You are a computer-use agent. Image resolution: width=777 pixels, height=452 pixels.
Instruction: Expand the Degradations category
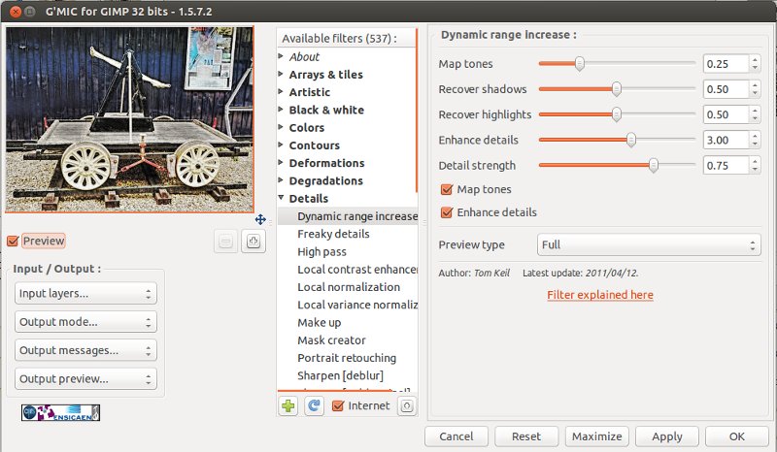click(x=281, y=180)
